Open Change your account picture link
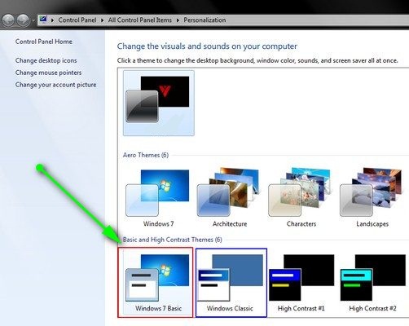Image resolution: width=409 pixels, height=326 pixels. pyautogui.click(x=55, y=85)
